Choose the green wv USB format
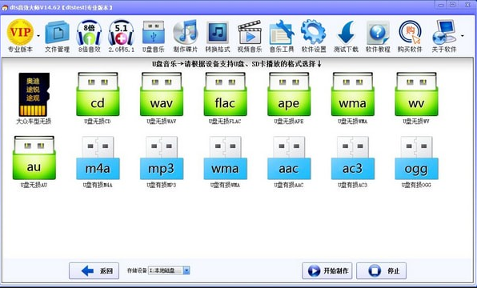Screen dimensions: 477x288 pyautogui.click(x=416, y=94)
